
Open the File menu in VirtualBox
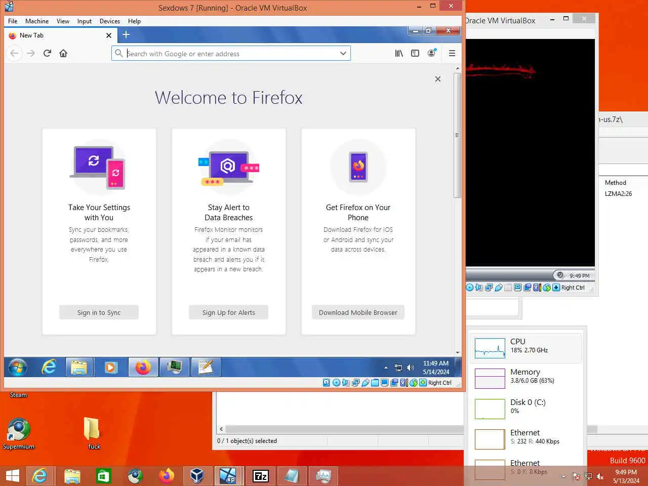pos(13,21)
